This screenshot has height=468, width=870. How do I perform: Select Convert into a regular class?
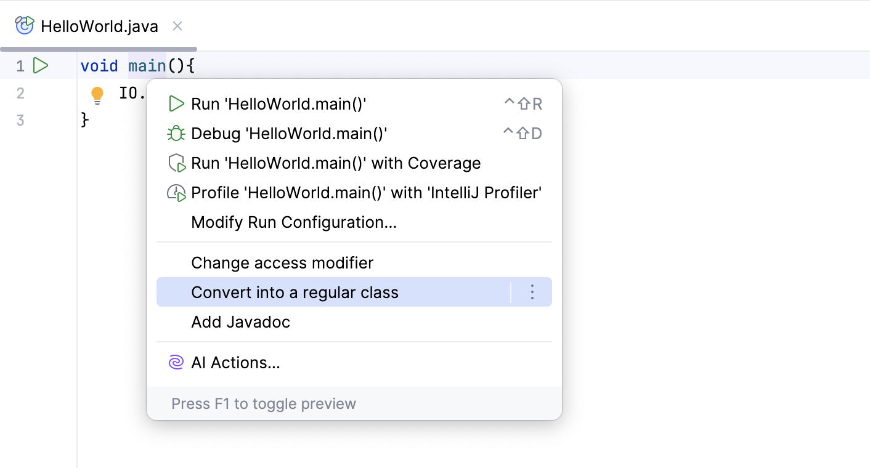296,292
